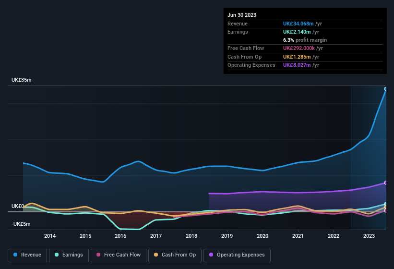Click the Operating Expenses label in tooltip

pyautogui.click(x=251, y=65)
